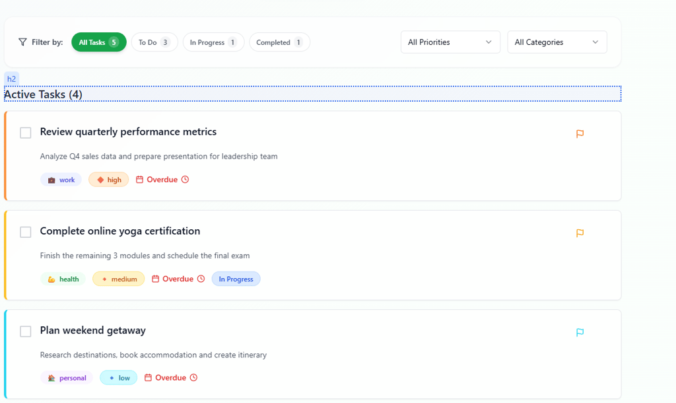Click the clock icon after Overdue on yoga certification task
Viewport: 676px width, 403px height.
201,279
